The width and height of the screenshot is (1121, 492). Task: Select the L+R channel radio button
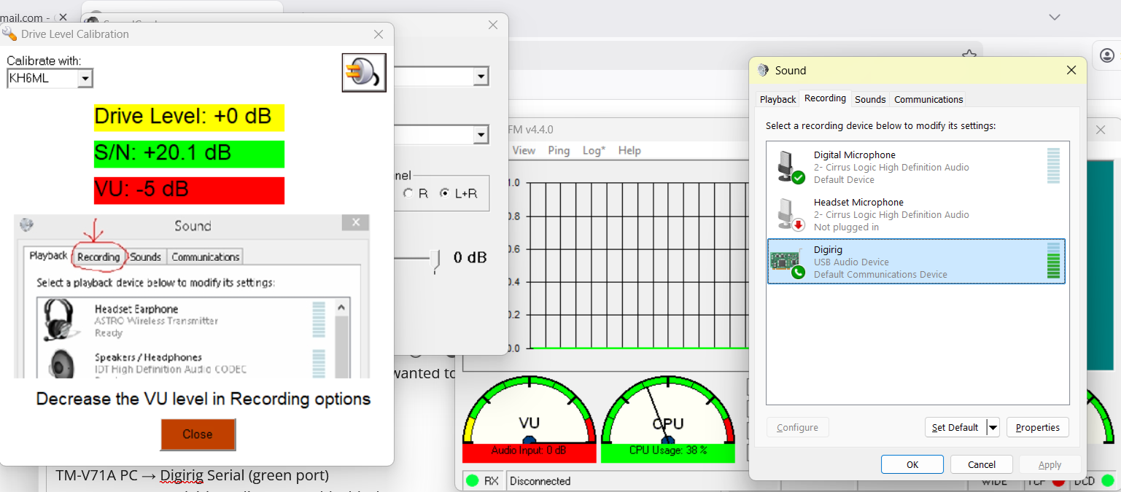point(444,194)
